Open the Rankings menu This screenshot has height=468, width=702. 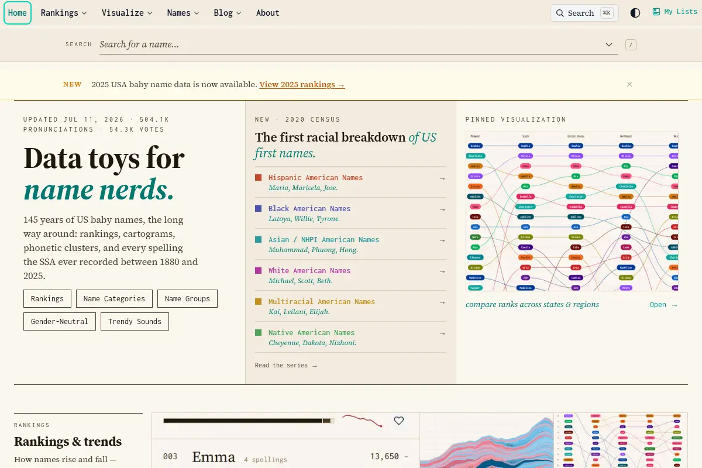(x=64, y=13)
